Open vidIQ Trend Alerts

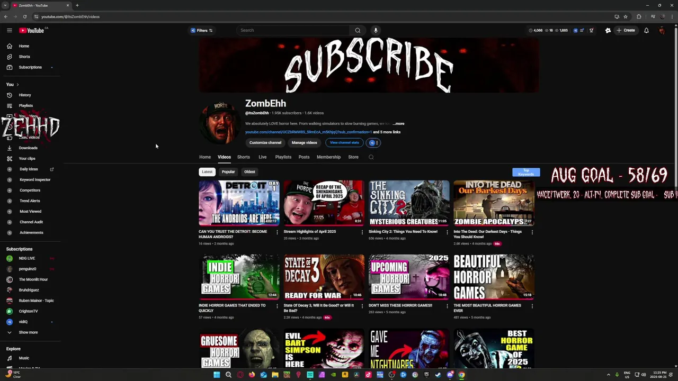pos(30,201)
